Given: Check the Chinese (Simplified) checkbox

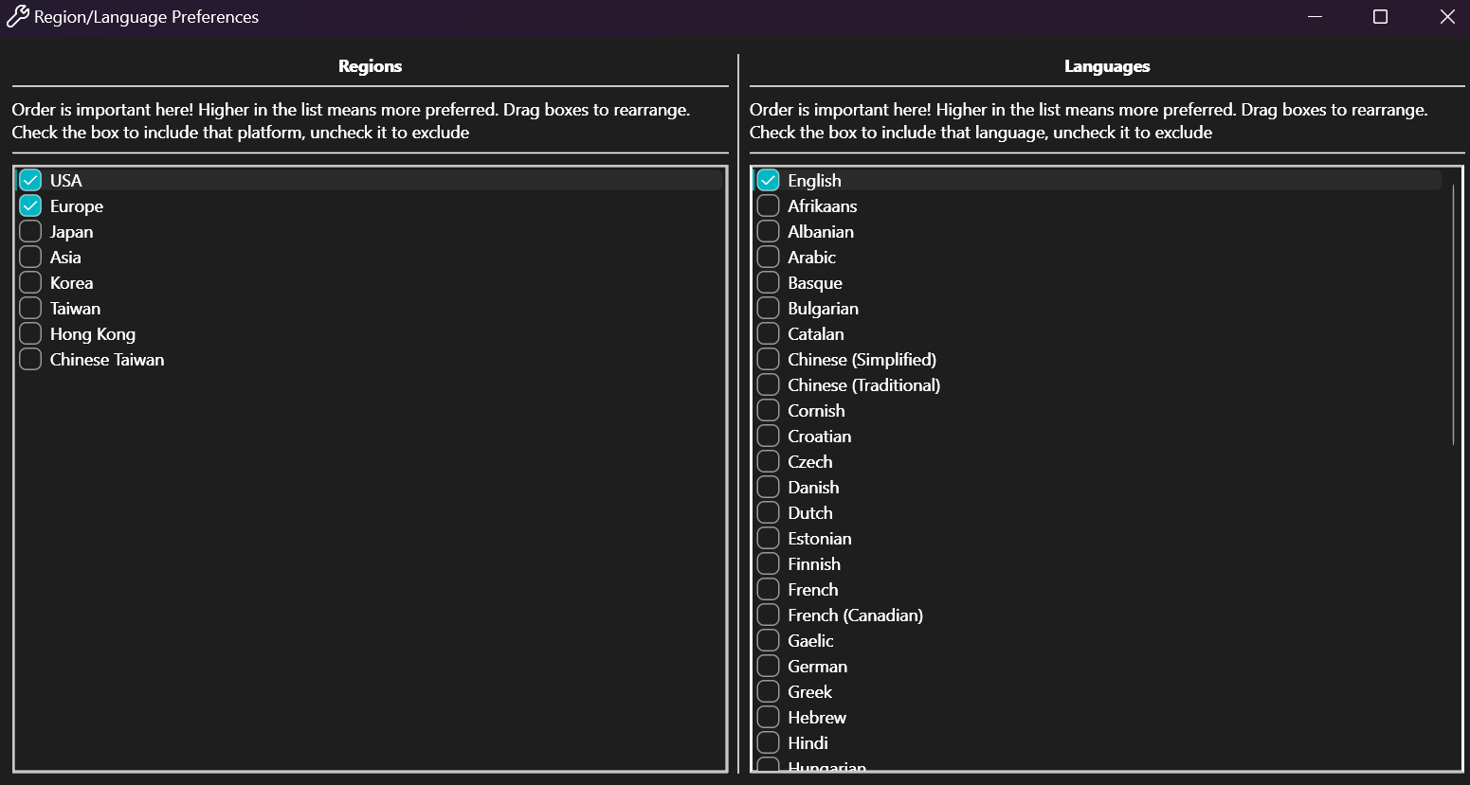Looking at the screenshot, I should [x=768, y=359].
